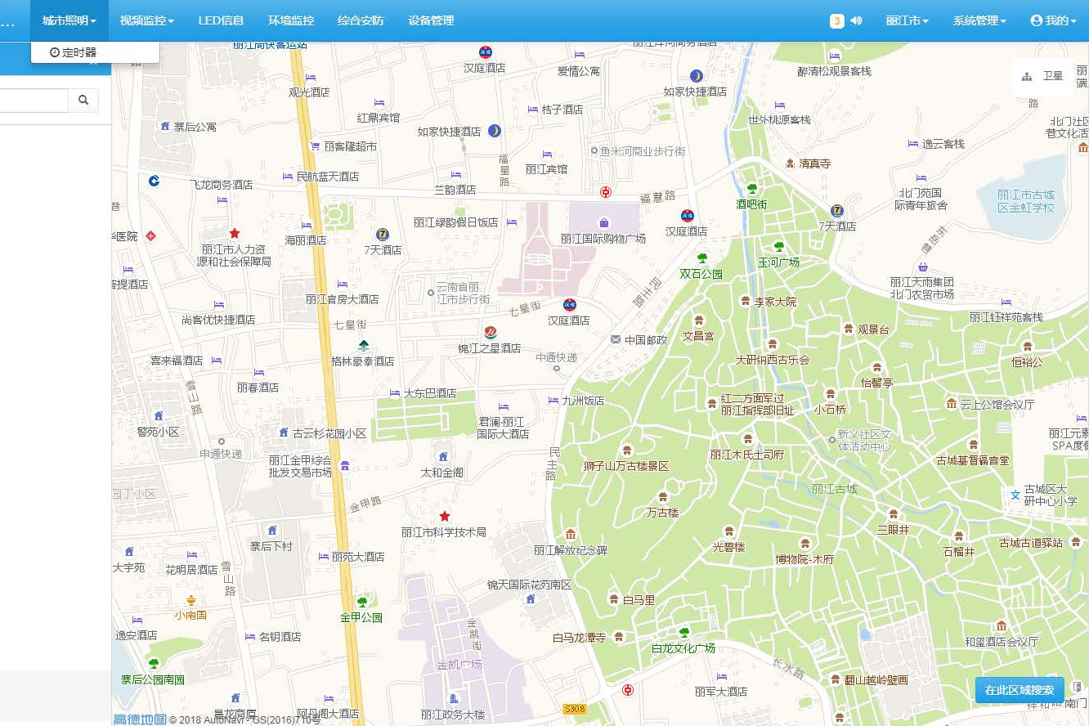This screenshot has height=726, width=1089.
Task: Click the 丽江解放纪念碑 monument icon
Action: coord(571,534)
